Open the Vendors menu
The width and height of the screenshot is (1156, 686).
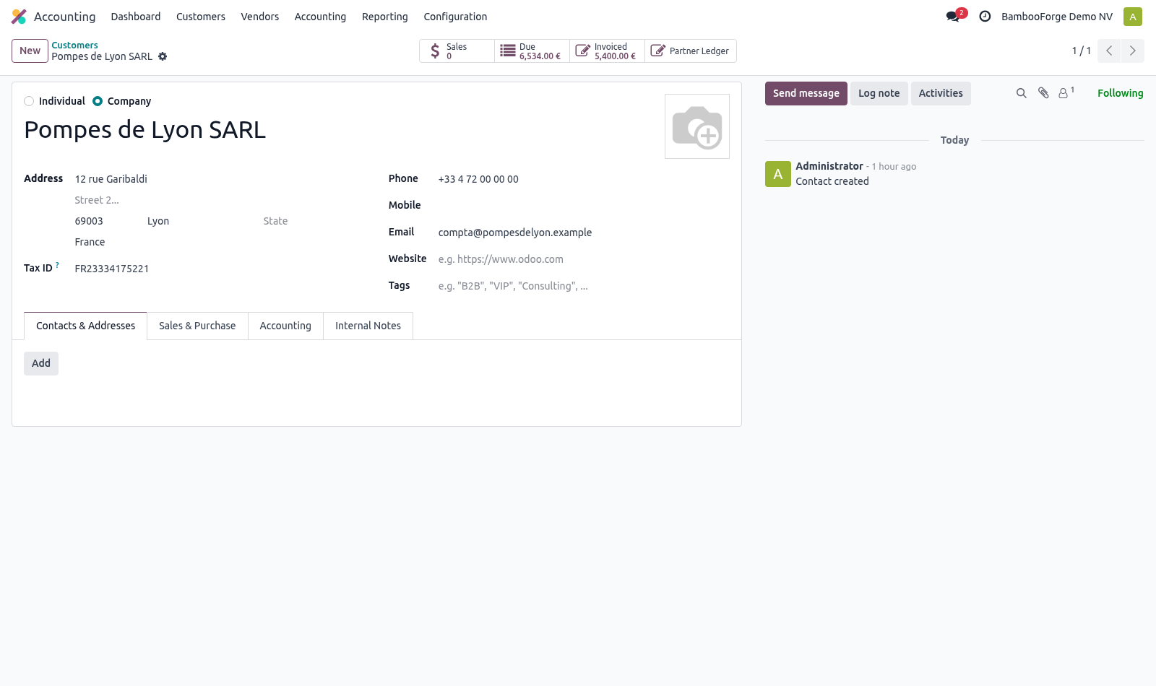(x=260, y=17)
